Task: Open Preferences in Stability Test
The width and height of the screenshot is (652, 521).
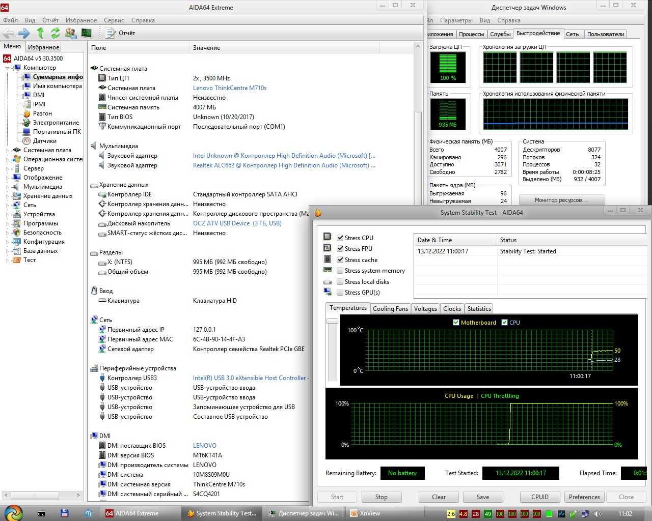Action: (584, 497)
